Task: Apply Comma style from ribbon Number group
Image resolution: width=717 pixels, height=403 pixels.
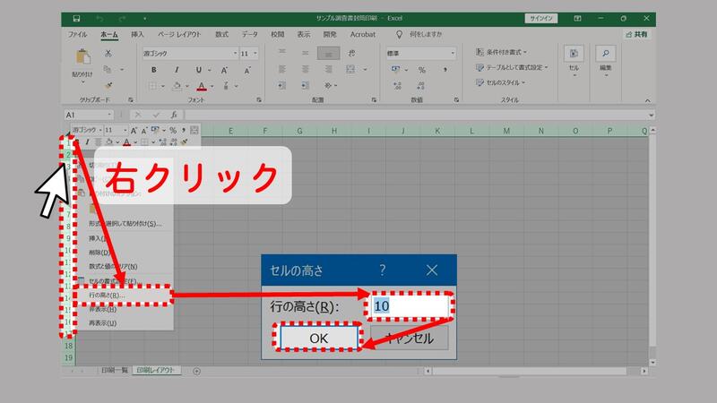Action: click(x=445, y=70)
